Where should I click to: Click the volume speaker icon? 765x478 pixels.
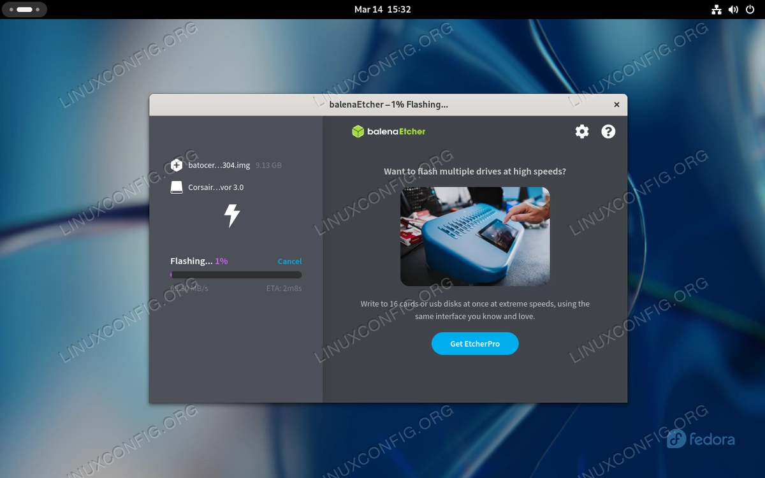(733, 10)
